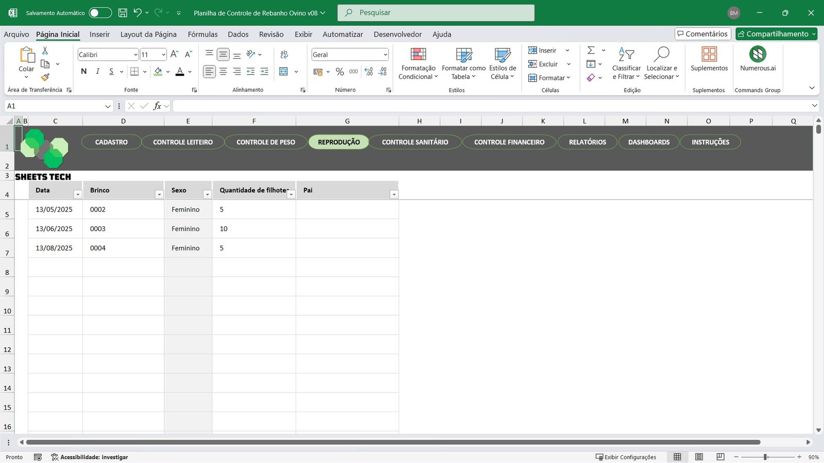Image resolution: width=824 pixels, height=463 pixels.
Task: Switch to the Dados ribbon tab
Action: pyautogui.click(x=238, y=34)
